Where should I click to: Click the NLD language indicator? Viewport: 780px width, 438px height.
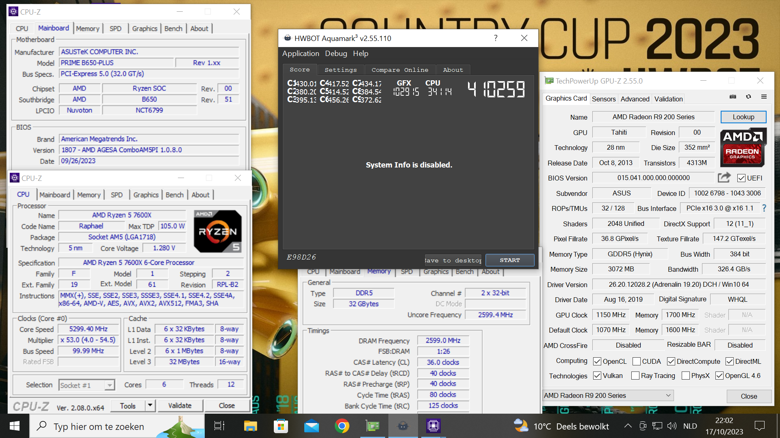[x=690, y=426]
